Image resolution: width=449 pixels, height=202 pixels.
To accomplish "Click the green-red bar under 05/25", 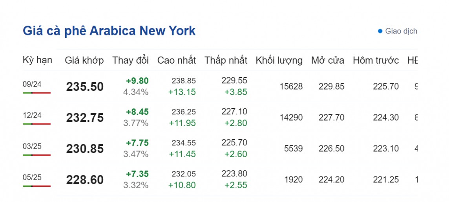I will point(37,186).
